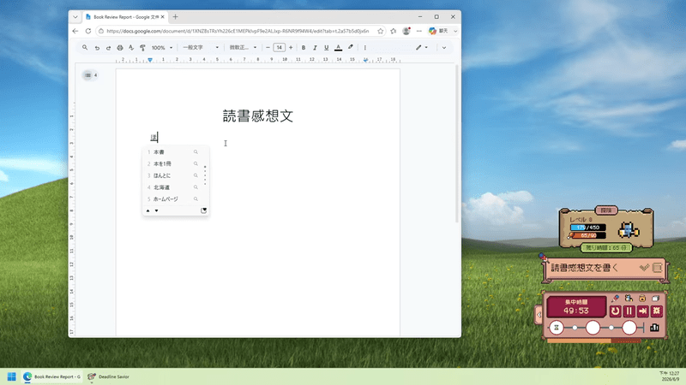The height and width of the screenshot is (385, 686).
Task: Open the task scroll list icon
Action: pyautogui.click(x=657, y=268)
